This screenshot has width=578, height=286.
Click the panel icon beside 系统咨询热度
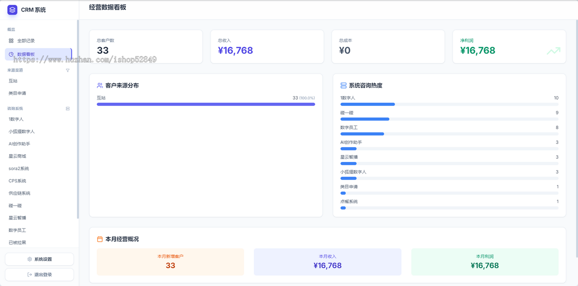342,85
